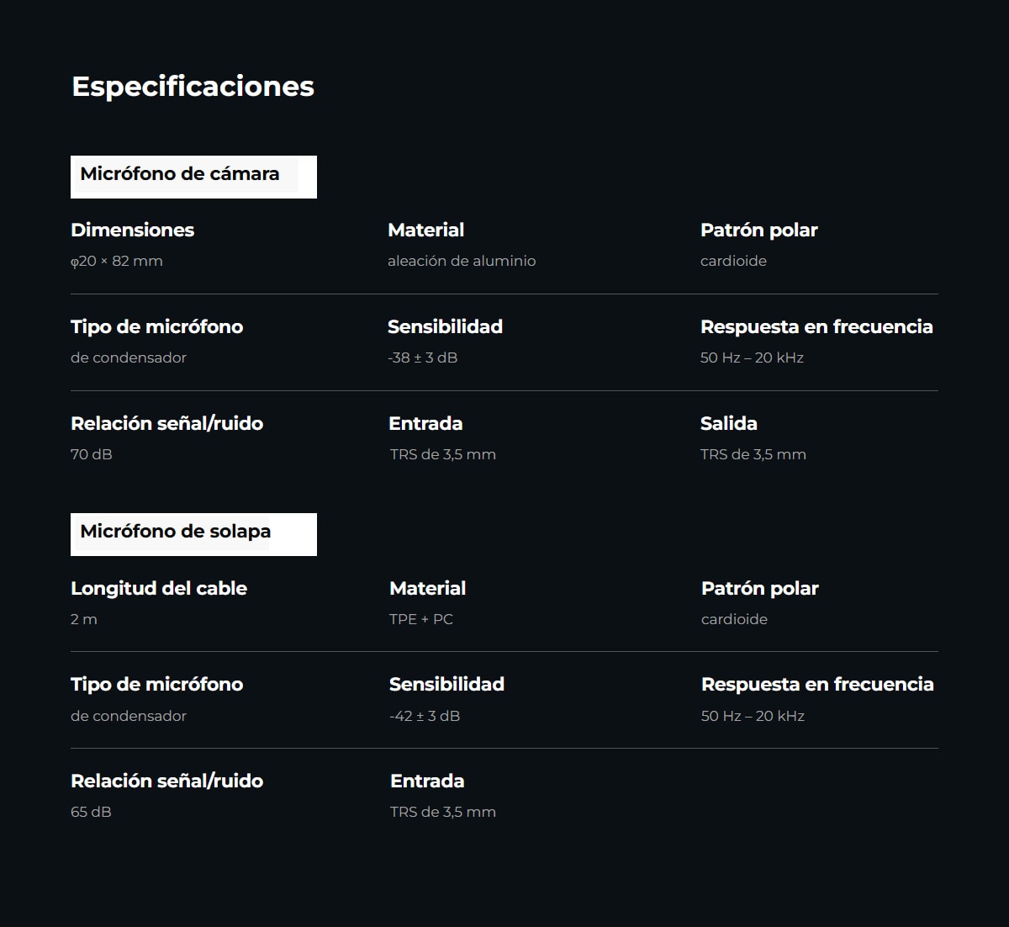This screenshot has width=1009, height=927.
Task: Click the aleación de aluminio text
Action: pos(462,261)
